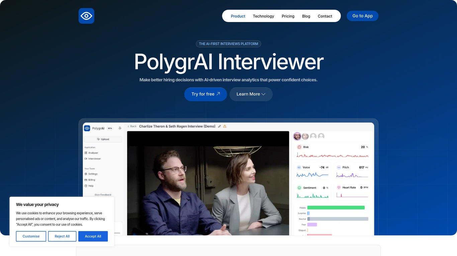Click the Help question-mark icon in sidebar

pyautogui.click(x=86, y=186)
